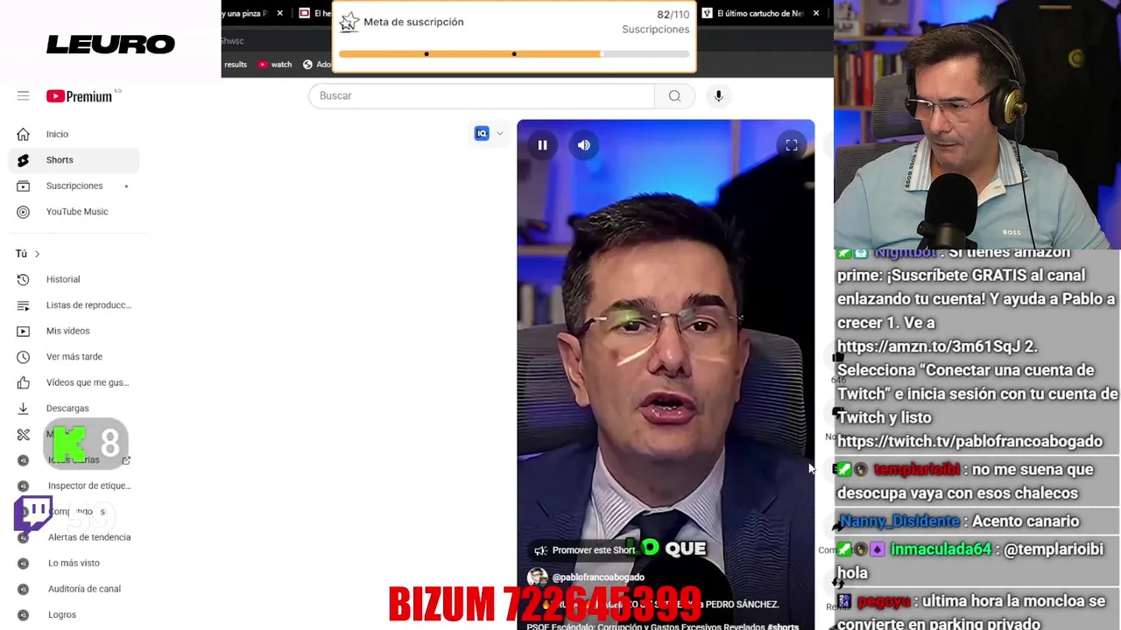Screen dimensions: 1121x630
Task: Open Suscripciones in the sidebar
Action: [x=74, y=185]
